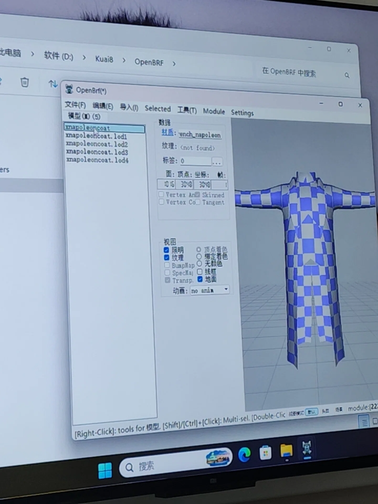Select the 默认 view mode button
The height and width of the screenshot is (504, 378).
click(x=311, y=412)
